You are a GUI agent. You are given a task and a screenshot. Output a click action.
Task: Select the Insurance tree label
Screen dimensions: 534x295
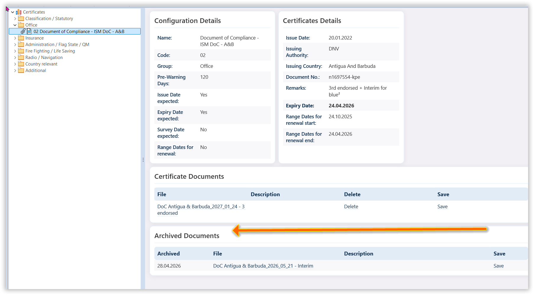click(35, 38)
